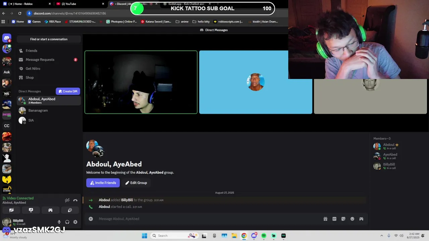Image resolution: width=429 pixels, height=241 pixels.
Task: Deafen with the headphones icon
Action: [x=67, y=222]
